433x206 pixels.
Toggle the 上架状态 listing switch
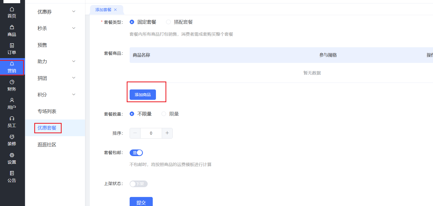pos(138,184)
